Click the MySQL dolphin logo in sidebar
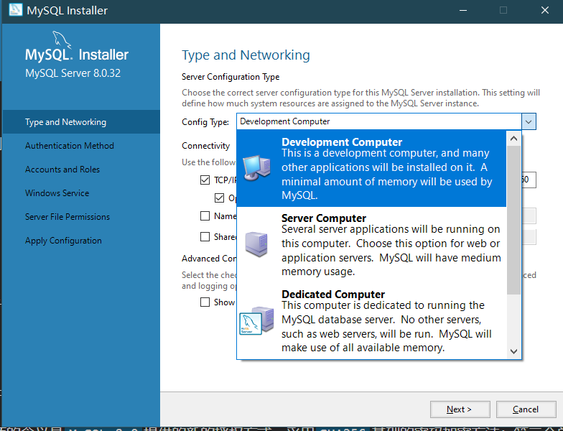This screenshot has height=431, width=563. 62,40
